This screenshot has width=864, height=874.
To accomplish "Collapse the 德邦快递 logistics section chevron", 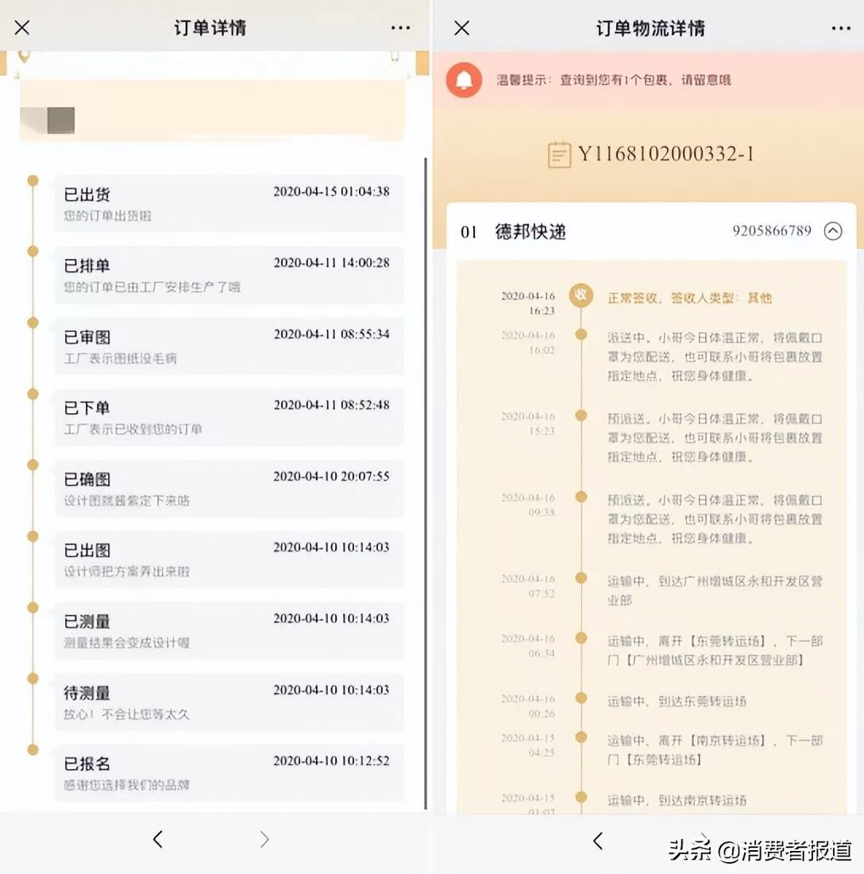I will tap(832, 231).
